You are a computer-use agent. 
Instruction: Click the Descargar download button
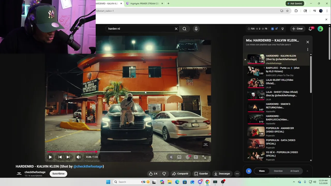click(x=222, y=174)
